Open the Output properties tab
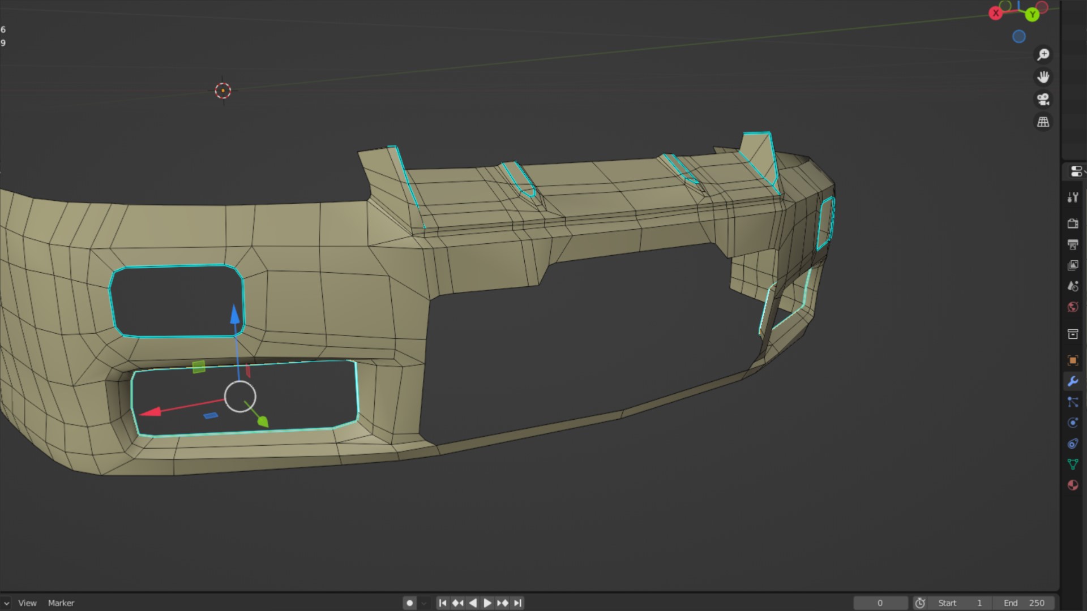This screenshot has width=1087, height=611. (1073, 244)
